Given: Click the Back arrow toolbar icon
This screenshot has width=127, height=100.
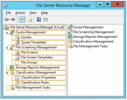Looking at the screenshot, I should [7, 20].
